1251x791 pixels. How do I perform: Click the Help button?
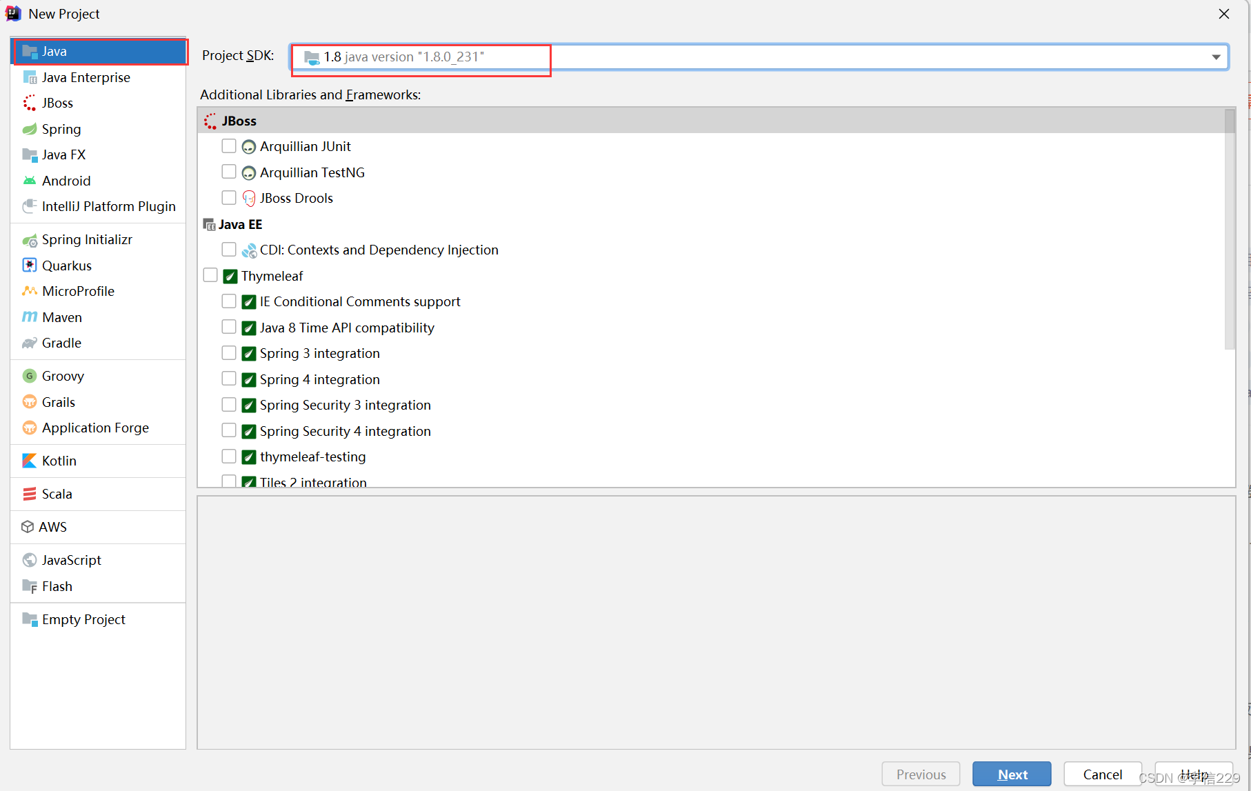[1194, 774]
